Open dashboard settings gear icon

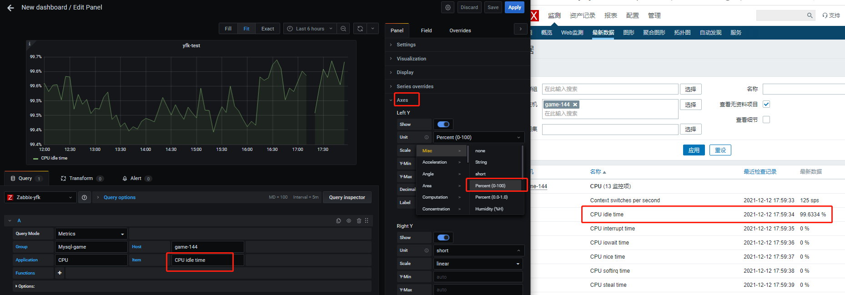click(x=448, y=7)
